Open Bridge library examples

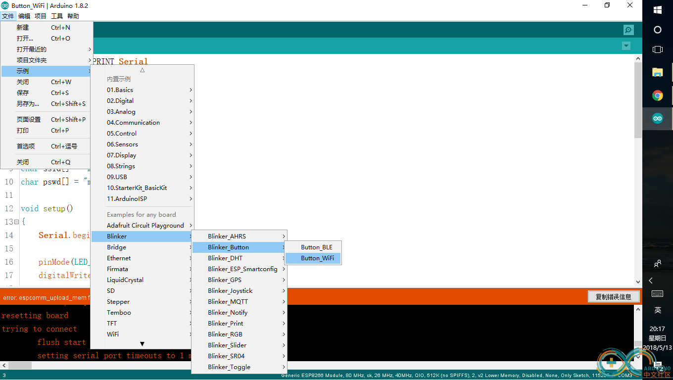click(142, 247)
